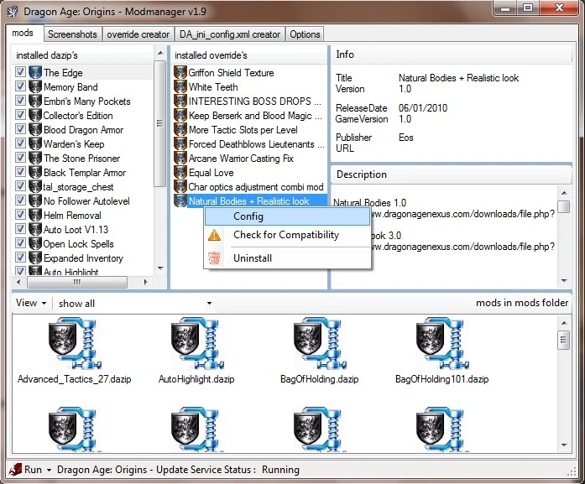The height and width of the screenshot is (484, 585).
Task: Open the Options tab
Action: (305, 34)
